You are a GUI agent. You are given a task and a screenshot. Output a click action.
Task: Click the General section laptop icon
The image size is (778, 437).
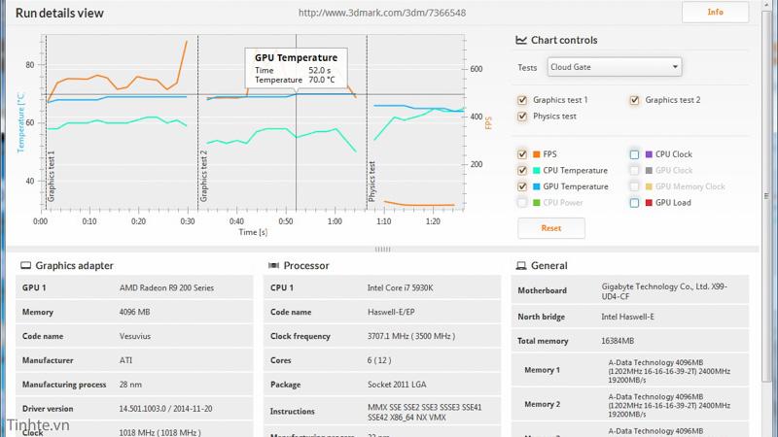tap(521, 265)
